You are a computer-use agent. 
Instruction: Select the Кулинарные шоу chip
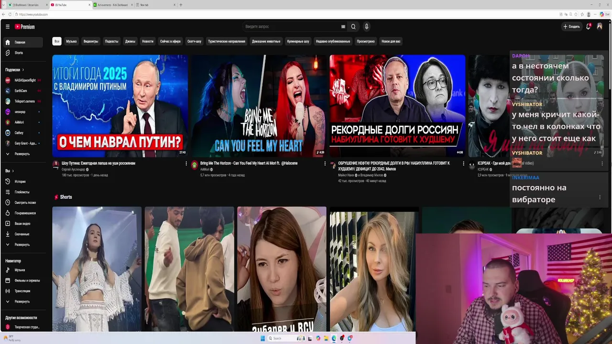point(298,42)
